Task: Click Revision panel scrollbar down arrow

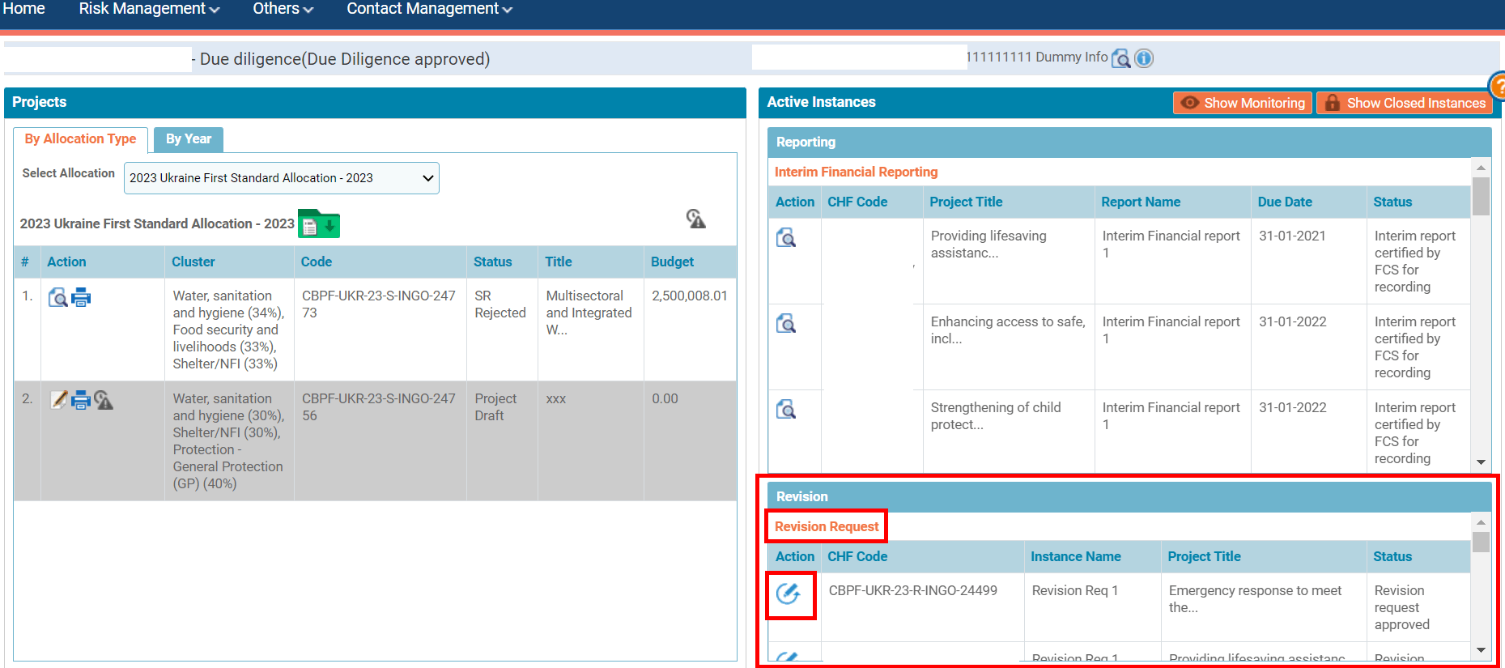Action: click(1481, 649)
